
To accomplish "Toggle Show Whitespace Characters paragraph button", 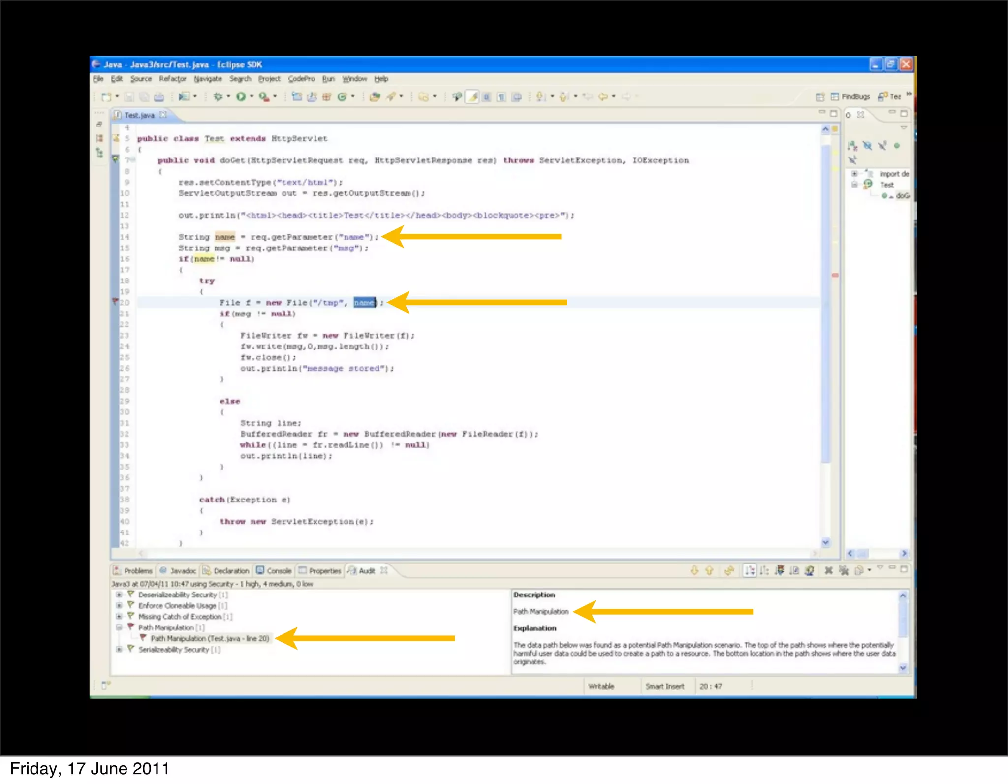I will [501, 97].
